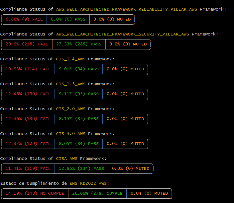Viewport: 234px width, 203px height.
Task: Click the CIS_1.4_AWS framework name
Action: point(70,59)
